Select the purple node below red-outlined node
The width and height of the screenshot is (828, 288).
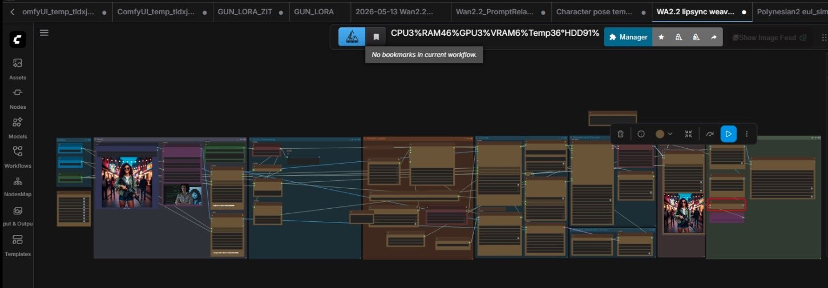(x=726, y=217)
